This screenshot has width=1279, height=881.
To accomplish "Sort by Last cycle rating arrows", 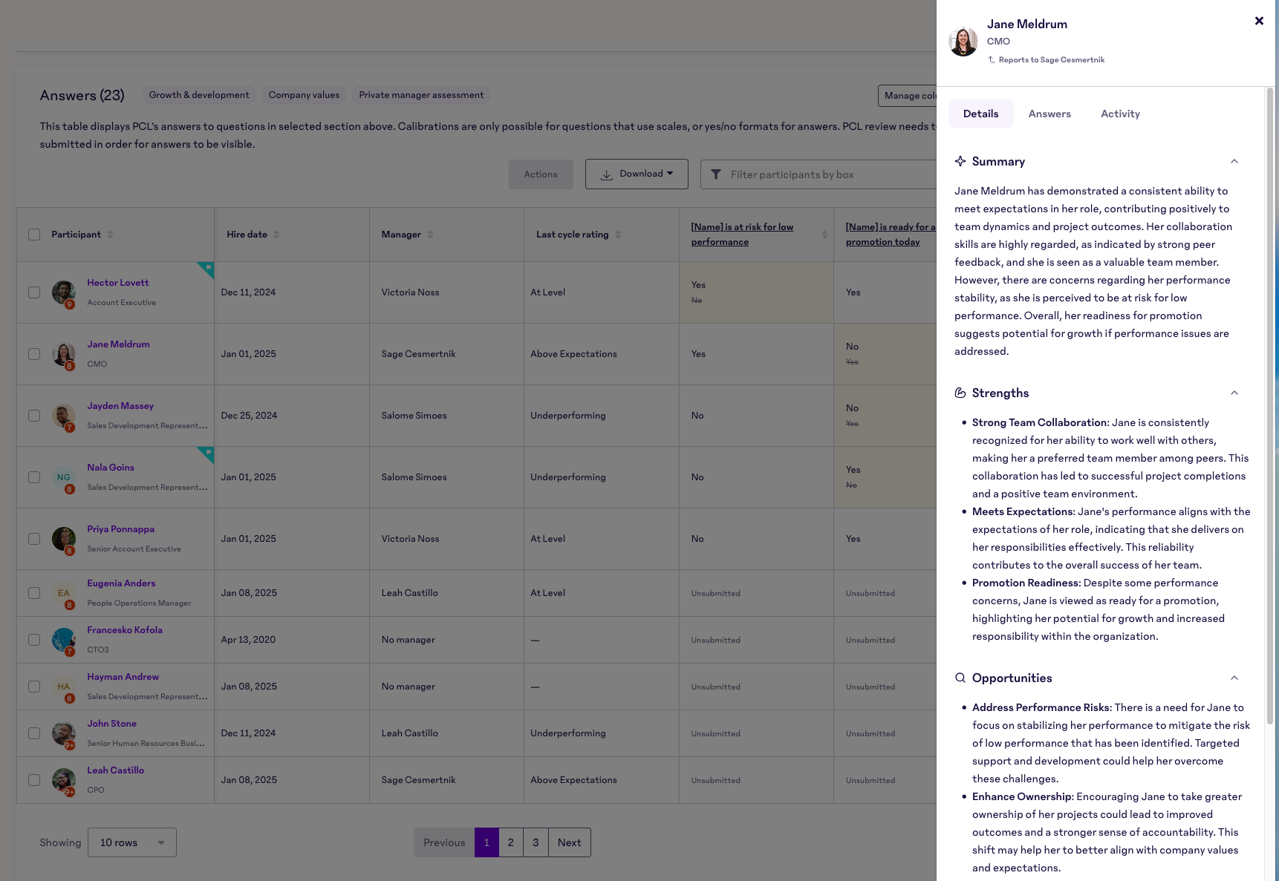I will [618, 235].
